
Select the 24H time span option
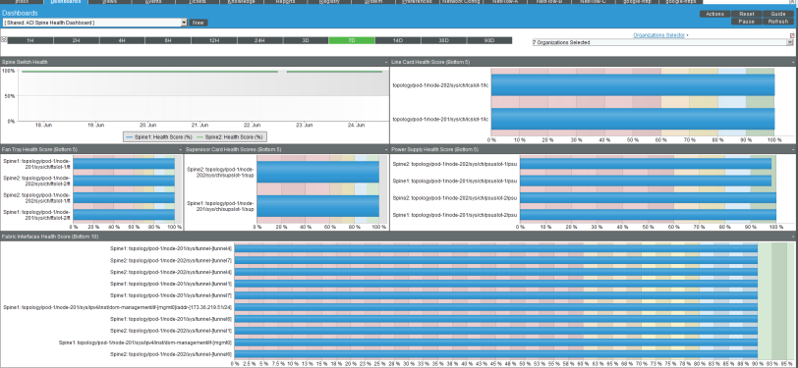pyautogui.click(x=260, y=40)
